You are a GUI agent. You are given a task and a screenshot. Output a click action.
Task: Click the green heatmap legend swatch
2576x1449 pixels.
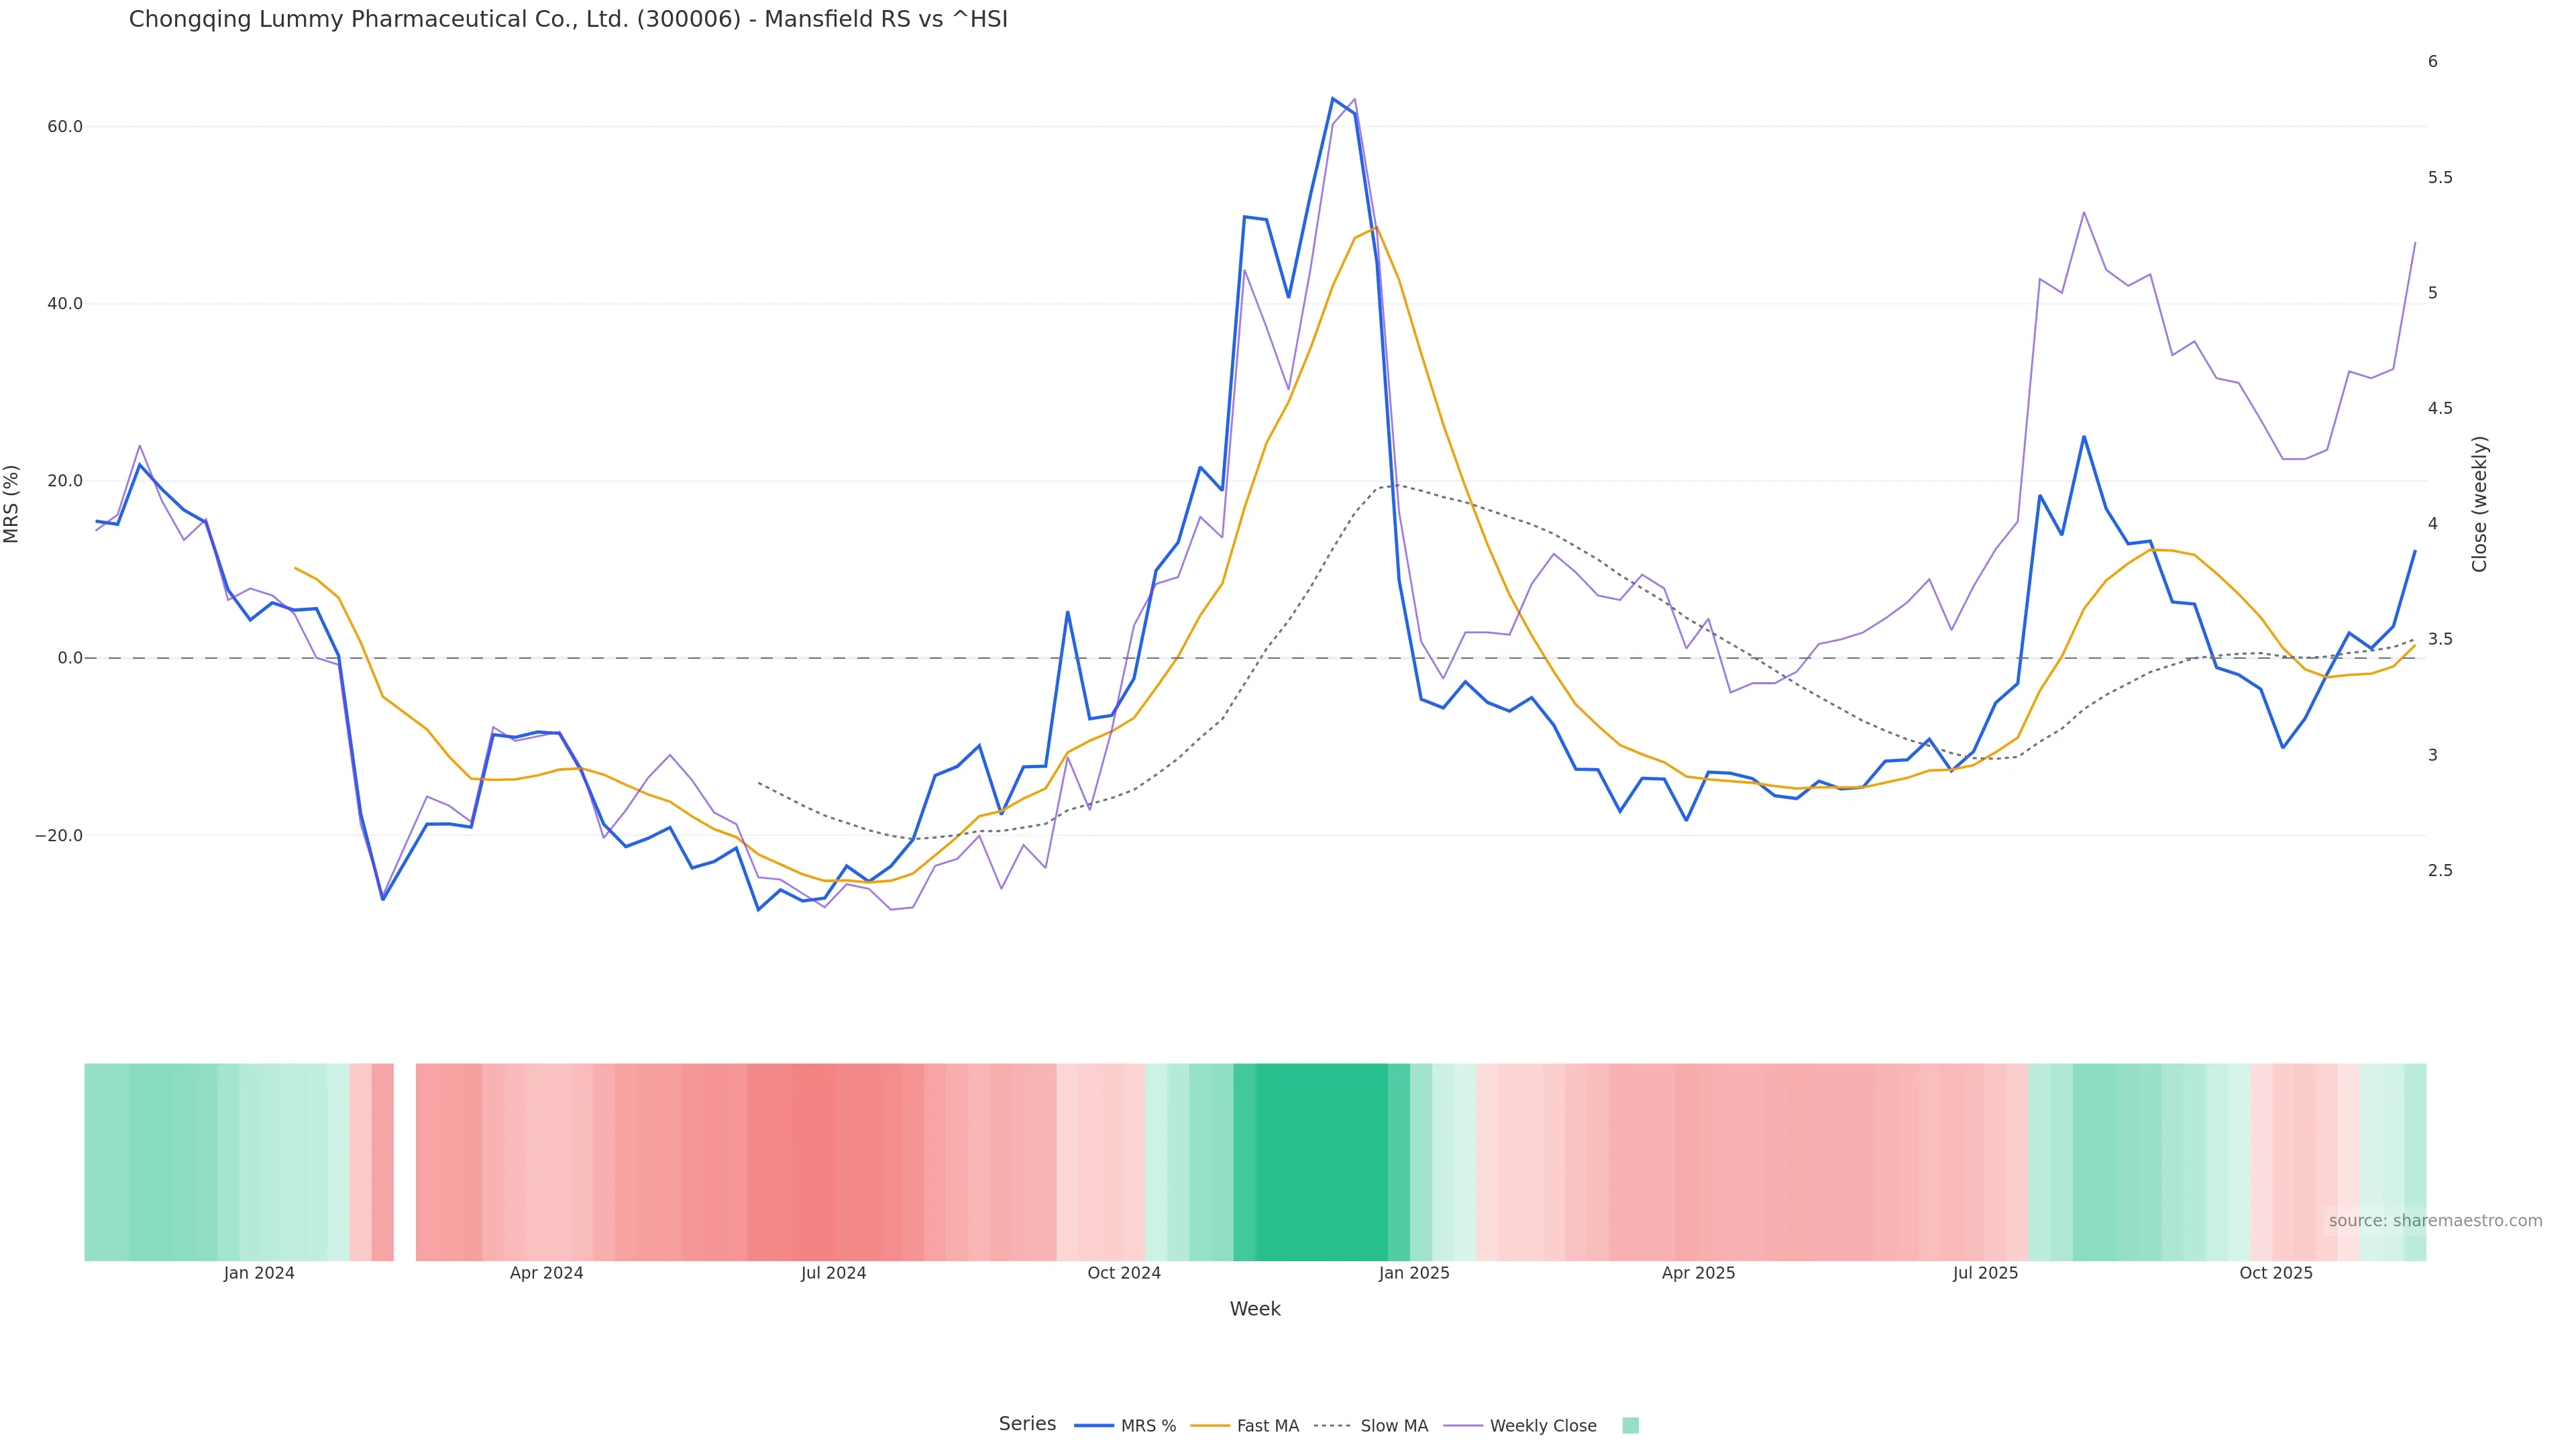tap(1630, 1426)
